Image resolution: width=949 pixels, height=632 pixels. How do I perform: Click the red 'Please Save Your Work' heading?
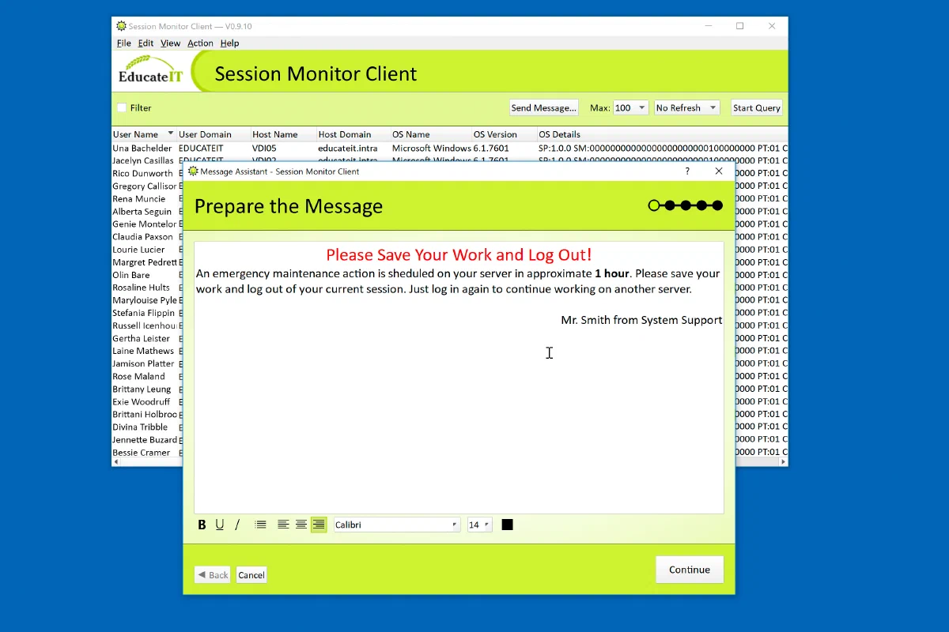[459, 254]
